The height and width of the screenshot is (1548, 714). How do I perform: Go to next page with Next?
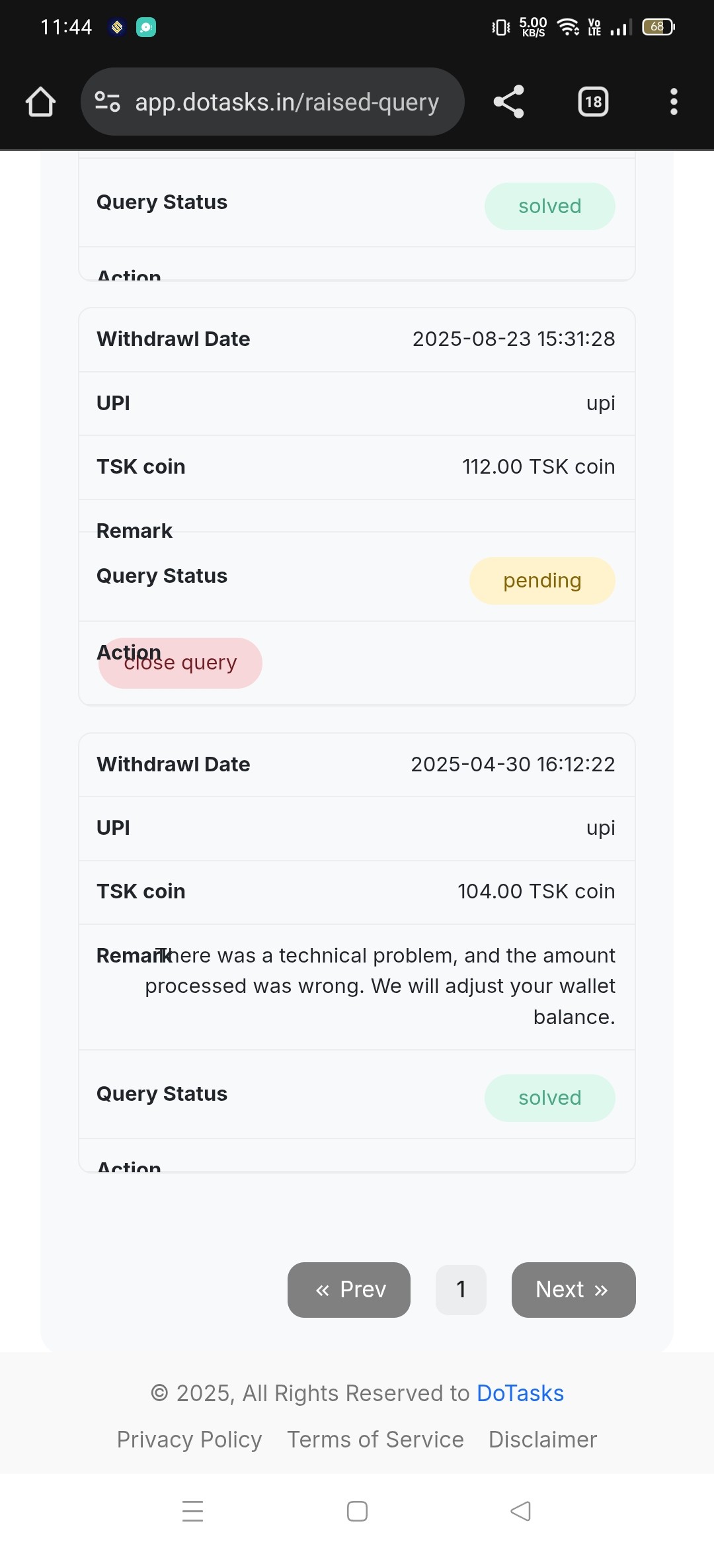(574, 1290)
